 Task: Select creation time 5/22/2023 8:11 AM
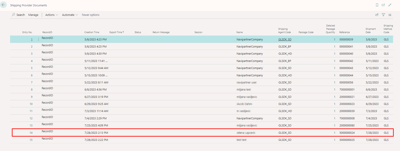pyautogui.click(x=96, y=82)
